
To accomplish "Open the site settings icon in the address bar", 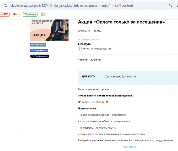I will point(6,6).
